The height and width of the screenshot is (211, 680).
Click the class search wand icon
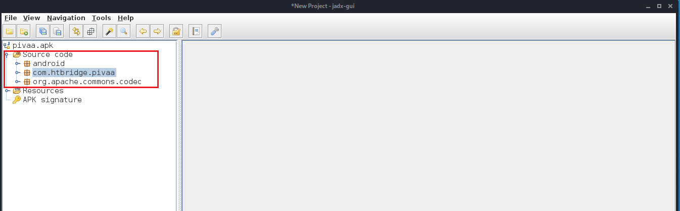pyautogui.click(x=110, y=31)
